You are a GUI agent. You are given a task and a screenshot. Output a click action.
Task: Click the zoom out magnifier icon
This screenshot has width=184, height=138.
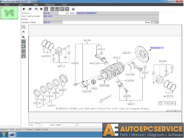pos(24,42)
